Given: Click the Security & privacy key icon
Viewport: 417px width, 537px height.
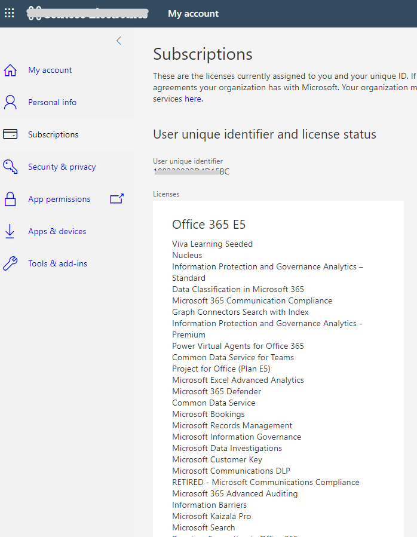Looking at the screenshot, I should coord(10,167).
